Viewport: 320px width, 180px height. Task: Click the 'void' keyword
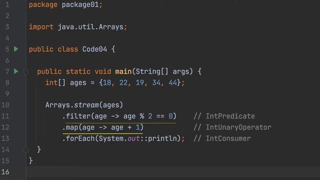pos(103,71)
